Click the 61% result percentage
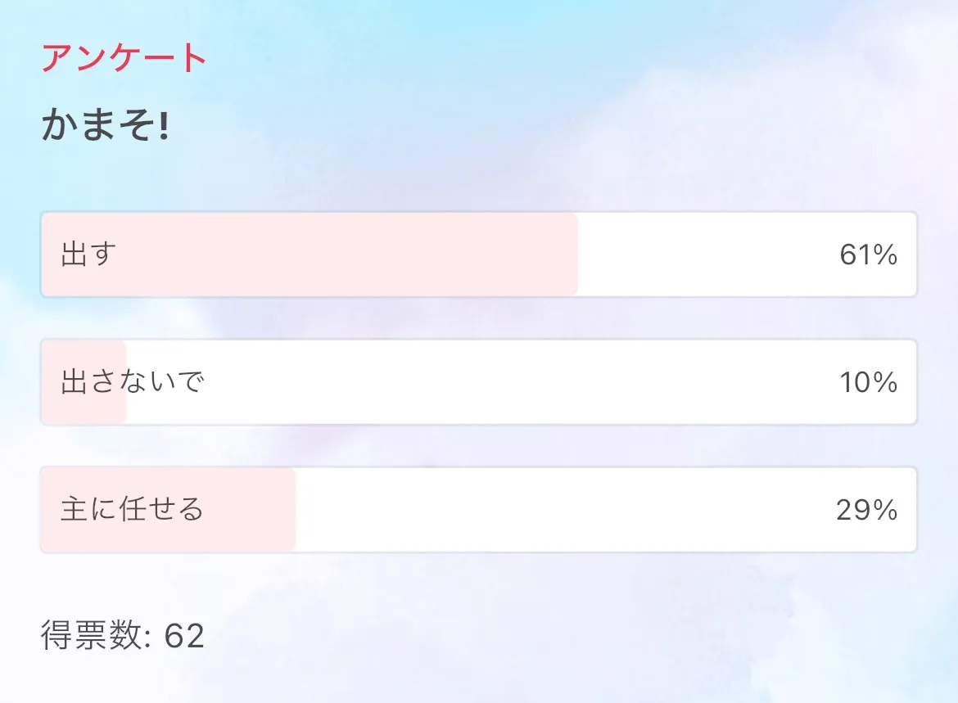Viewport: 958px width, 703px height. click(x=868, y=255)
